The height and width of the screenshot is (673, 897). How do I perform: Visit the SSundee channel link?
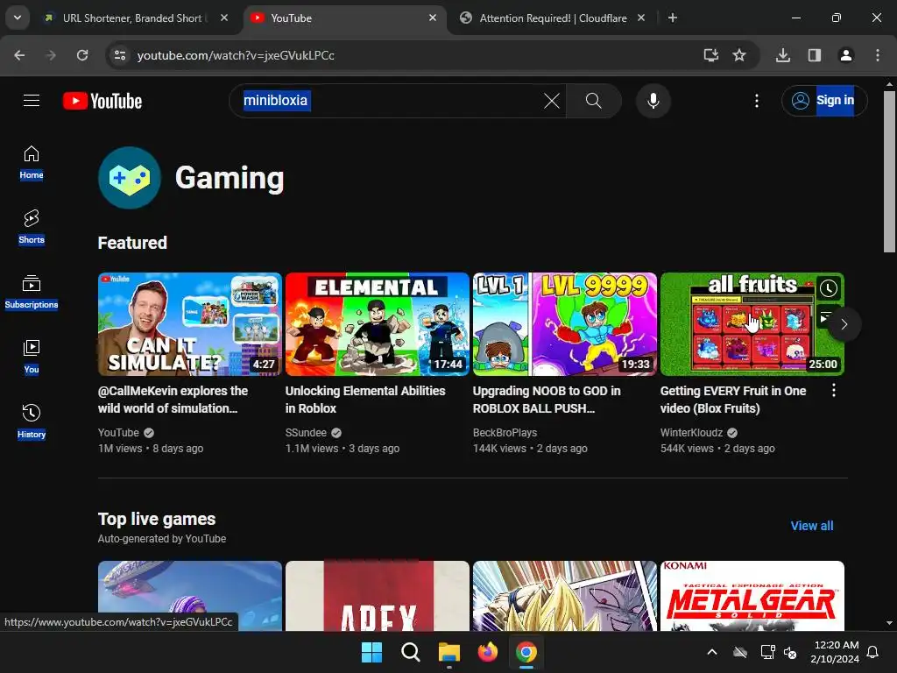coord(306,433)
